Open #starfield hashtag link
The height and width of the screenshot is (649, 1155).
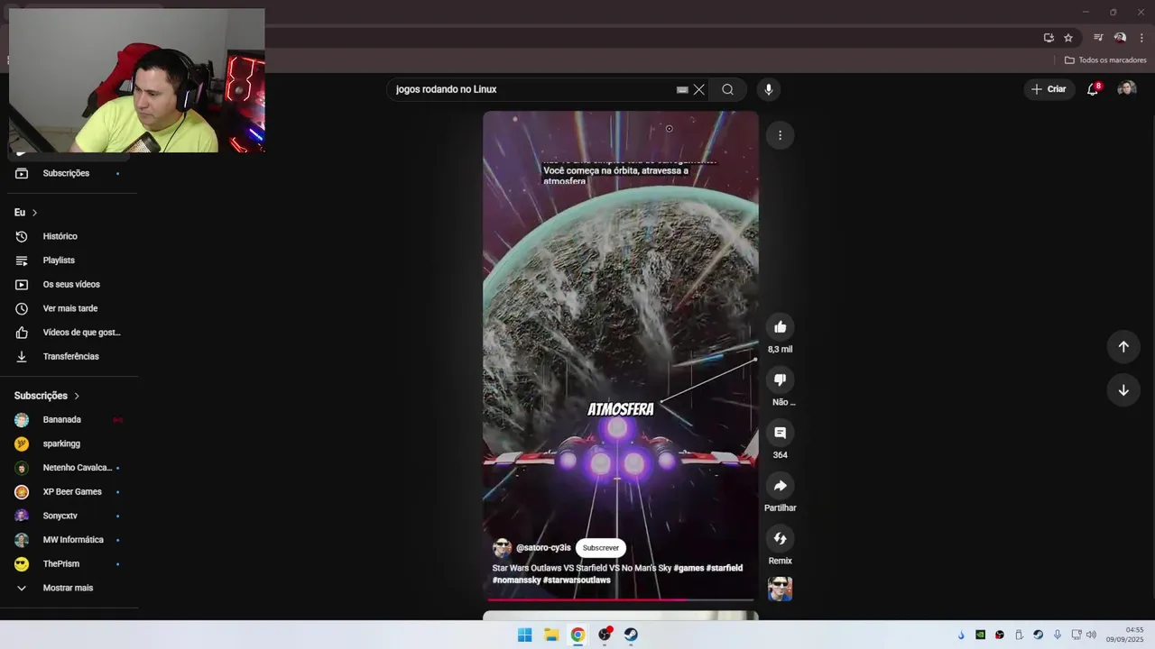725,568
